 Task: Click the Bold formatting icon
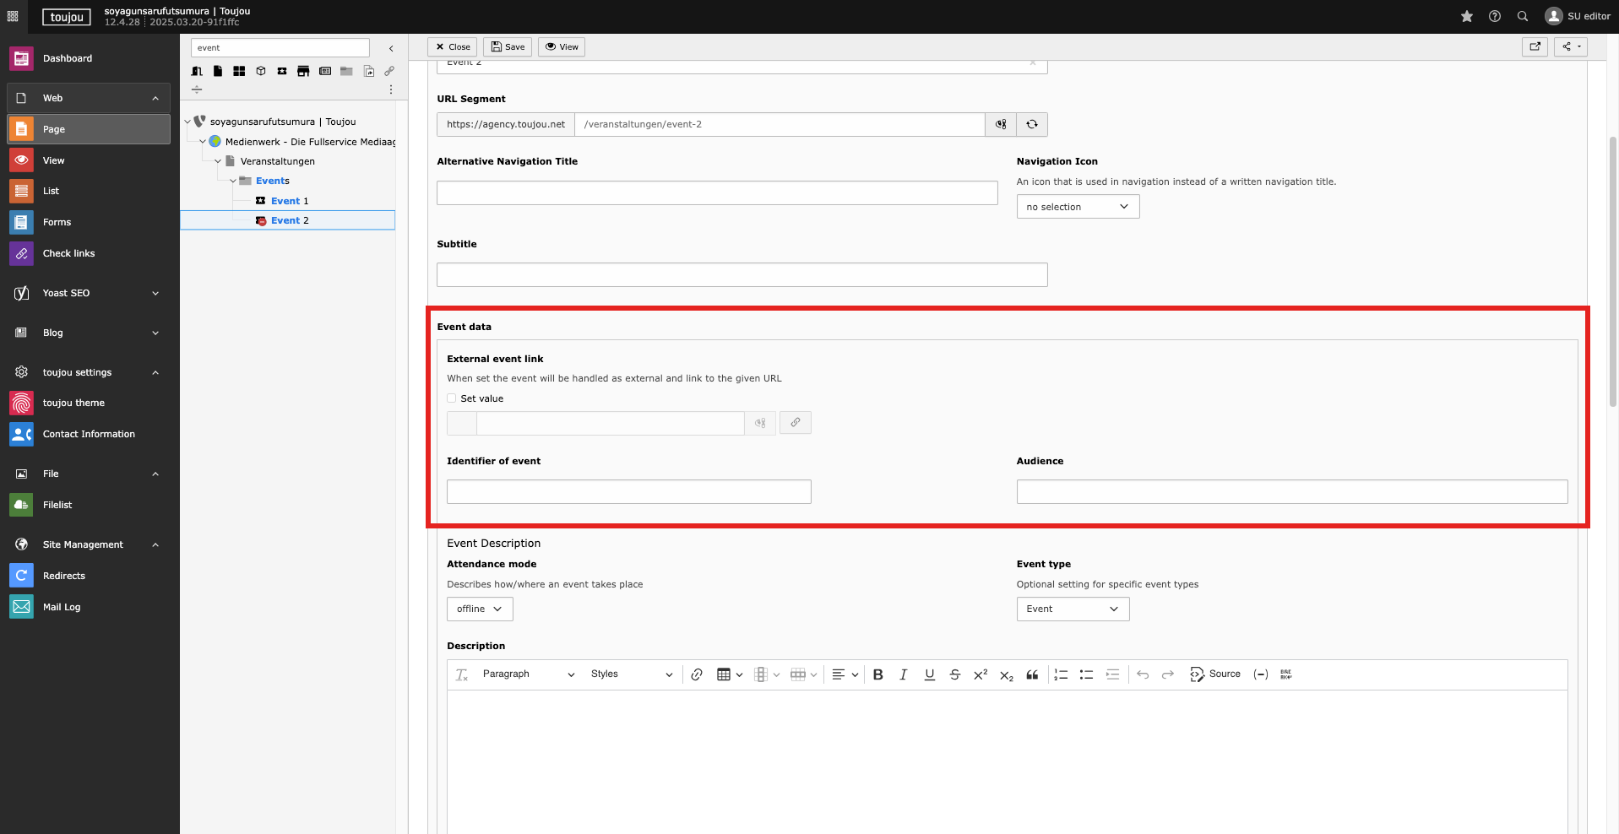[x=878, y=674]
